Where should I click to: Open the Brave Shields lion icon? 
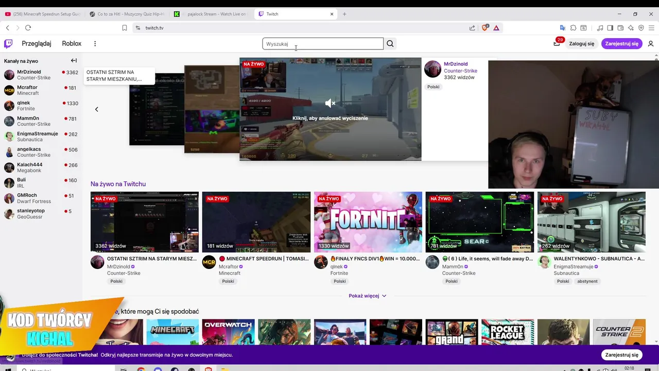[484, 28]
